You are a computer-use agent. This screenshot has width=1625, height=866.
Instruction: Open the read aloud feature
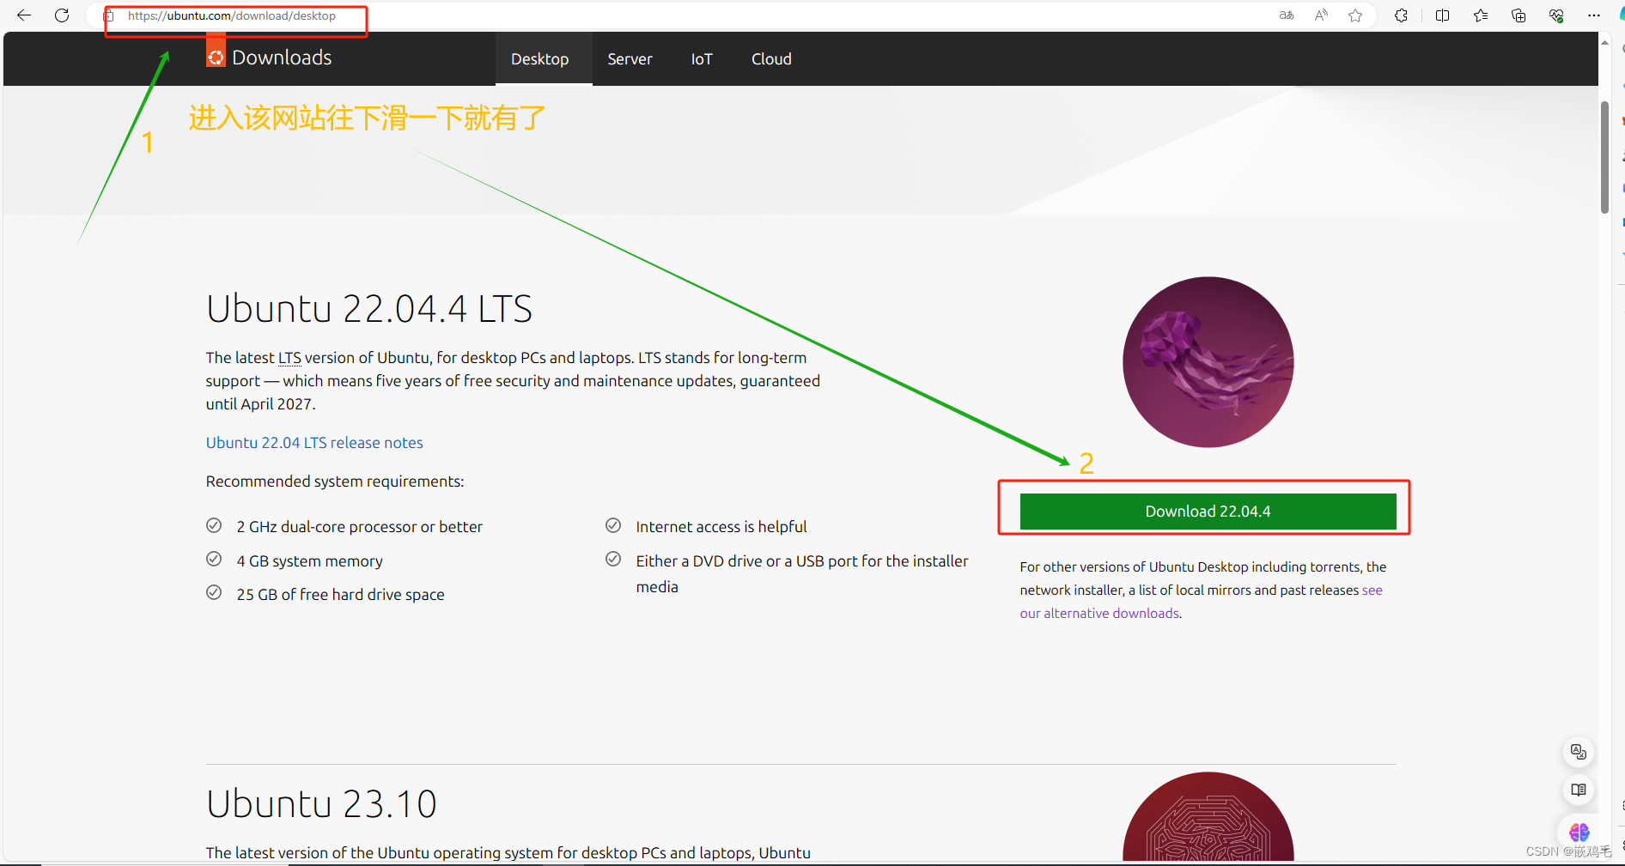(1321, 15)
